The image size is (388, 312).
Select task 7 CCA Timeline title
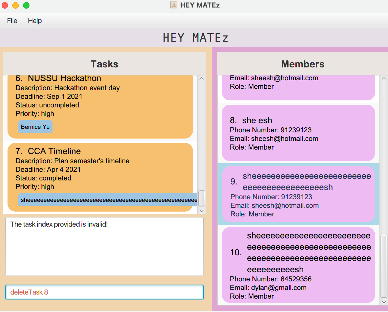pyautogui.click(x=54, y=151)
